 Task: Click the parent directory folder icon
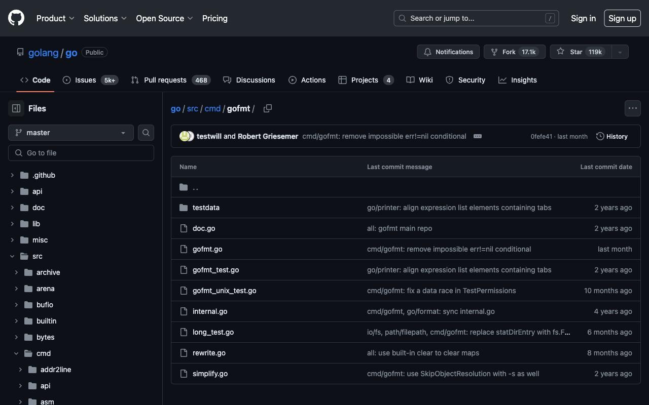pyautogui.click(x=184, y=187)
